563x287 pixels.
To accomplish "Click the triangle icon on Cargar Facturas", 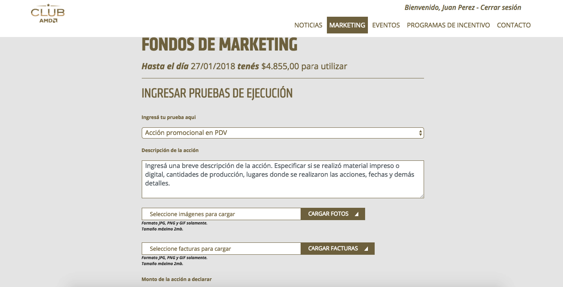I will click(x=366, y=249).
